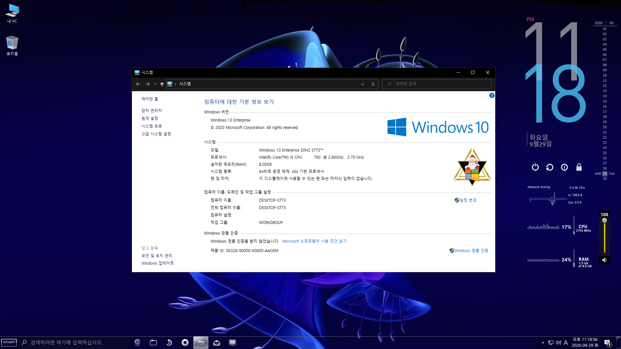Open the monitor taskbar icon

point(233,343)
